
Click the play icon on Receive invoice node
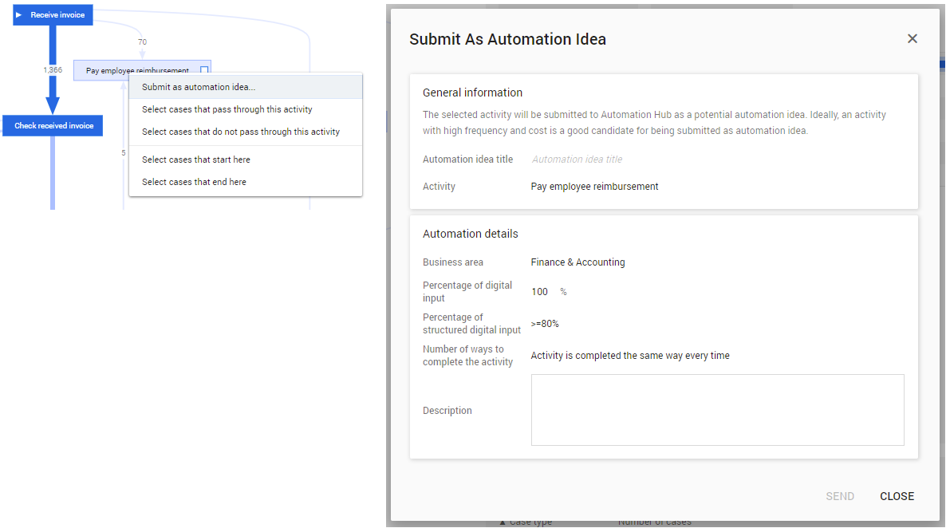19,15
